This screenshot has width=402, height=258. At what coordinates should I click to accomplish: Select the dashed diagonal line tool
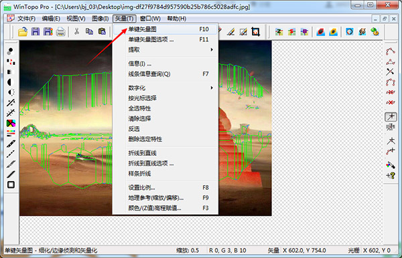(x=11, y=154)
